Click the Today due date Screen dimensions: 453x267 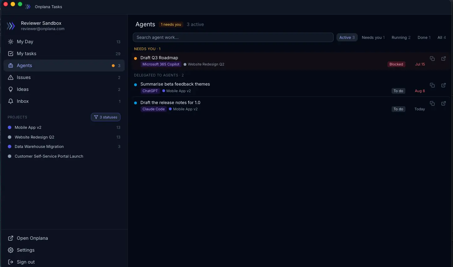[x=419, y=109]
